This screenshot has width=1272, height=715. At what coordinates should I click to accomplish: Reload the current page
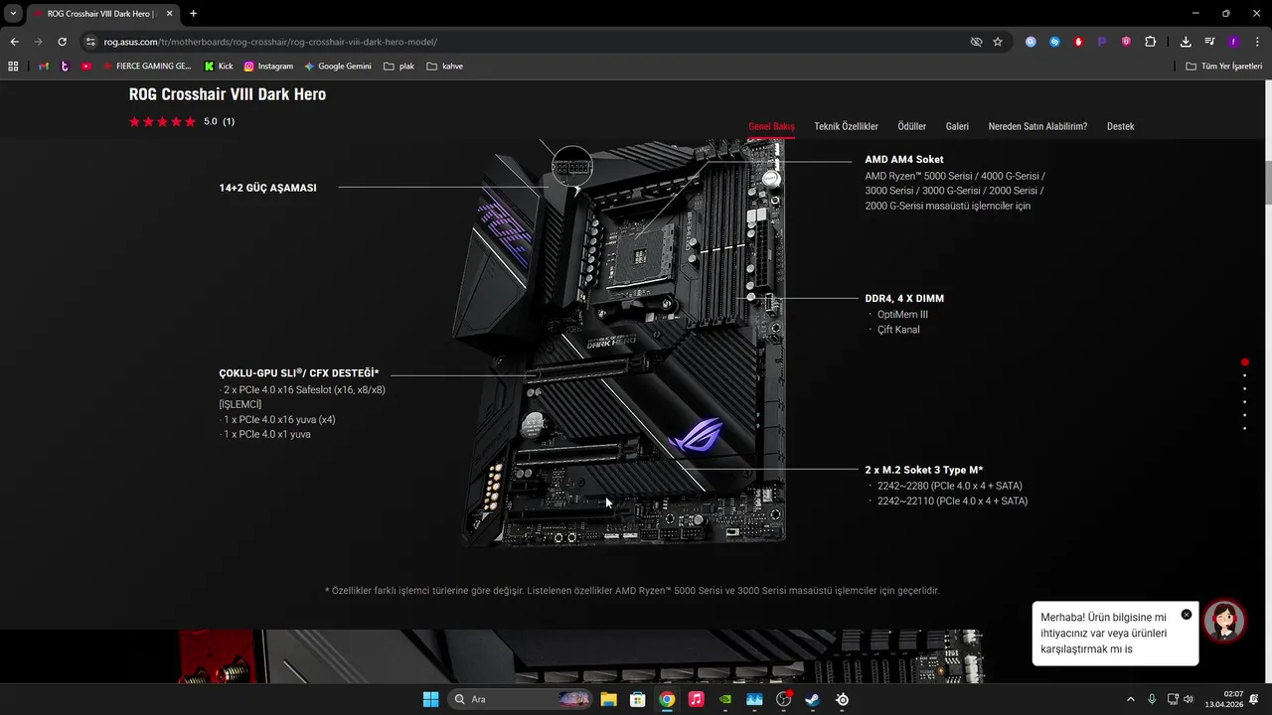click(x=62, y=42)
